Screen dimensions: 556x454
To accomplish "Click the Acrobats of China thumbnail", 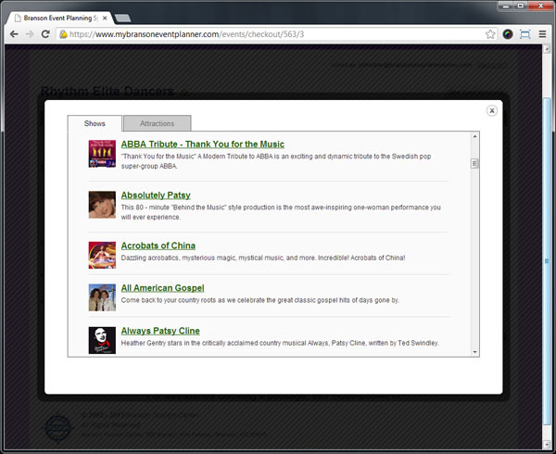I will coord(102,255).
